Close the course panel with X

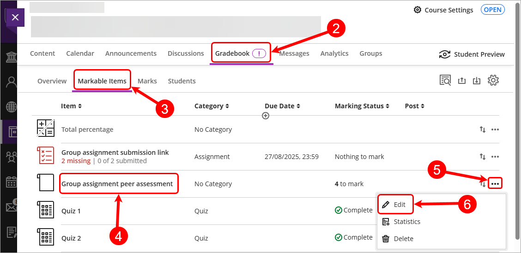(x=15, y=18)
